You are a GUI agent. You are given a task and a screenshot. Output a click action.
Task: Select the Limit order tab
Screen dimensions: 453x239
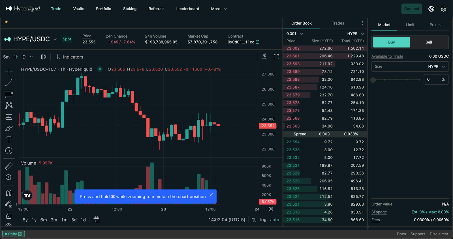pos(410,25)
